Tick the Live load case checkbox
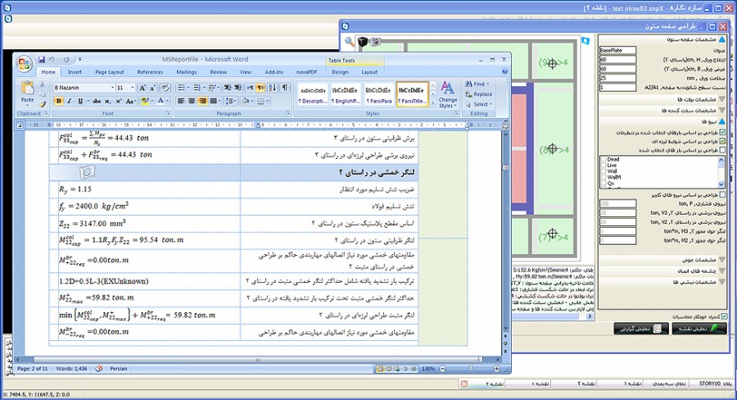Image resolution: width=737 pixels, height=400 pixels. pyautogui.click(x=604, y=165)
